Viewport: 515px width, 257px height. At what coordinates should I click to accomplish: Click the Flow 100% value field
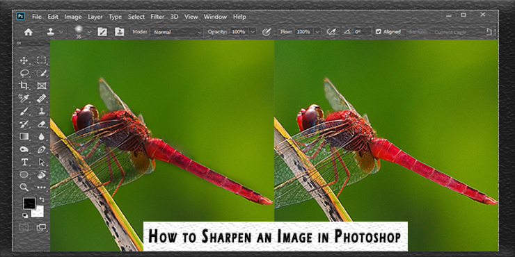pyautogui.click(x=303, y=32)
